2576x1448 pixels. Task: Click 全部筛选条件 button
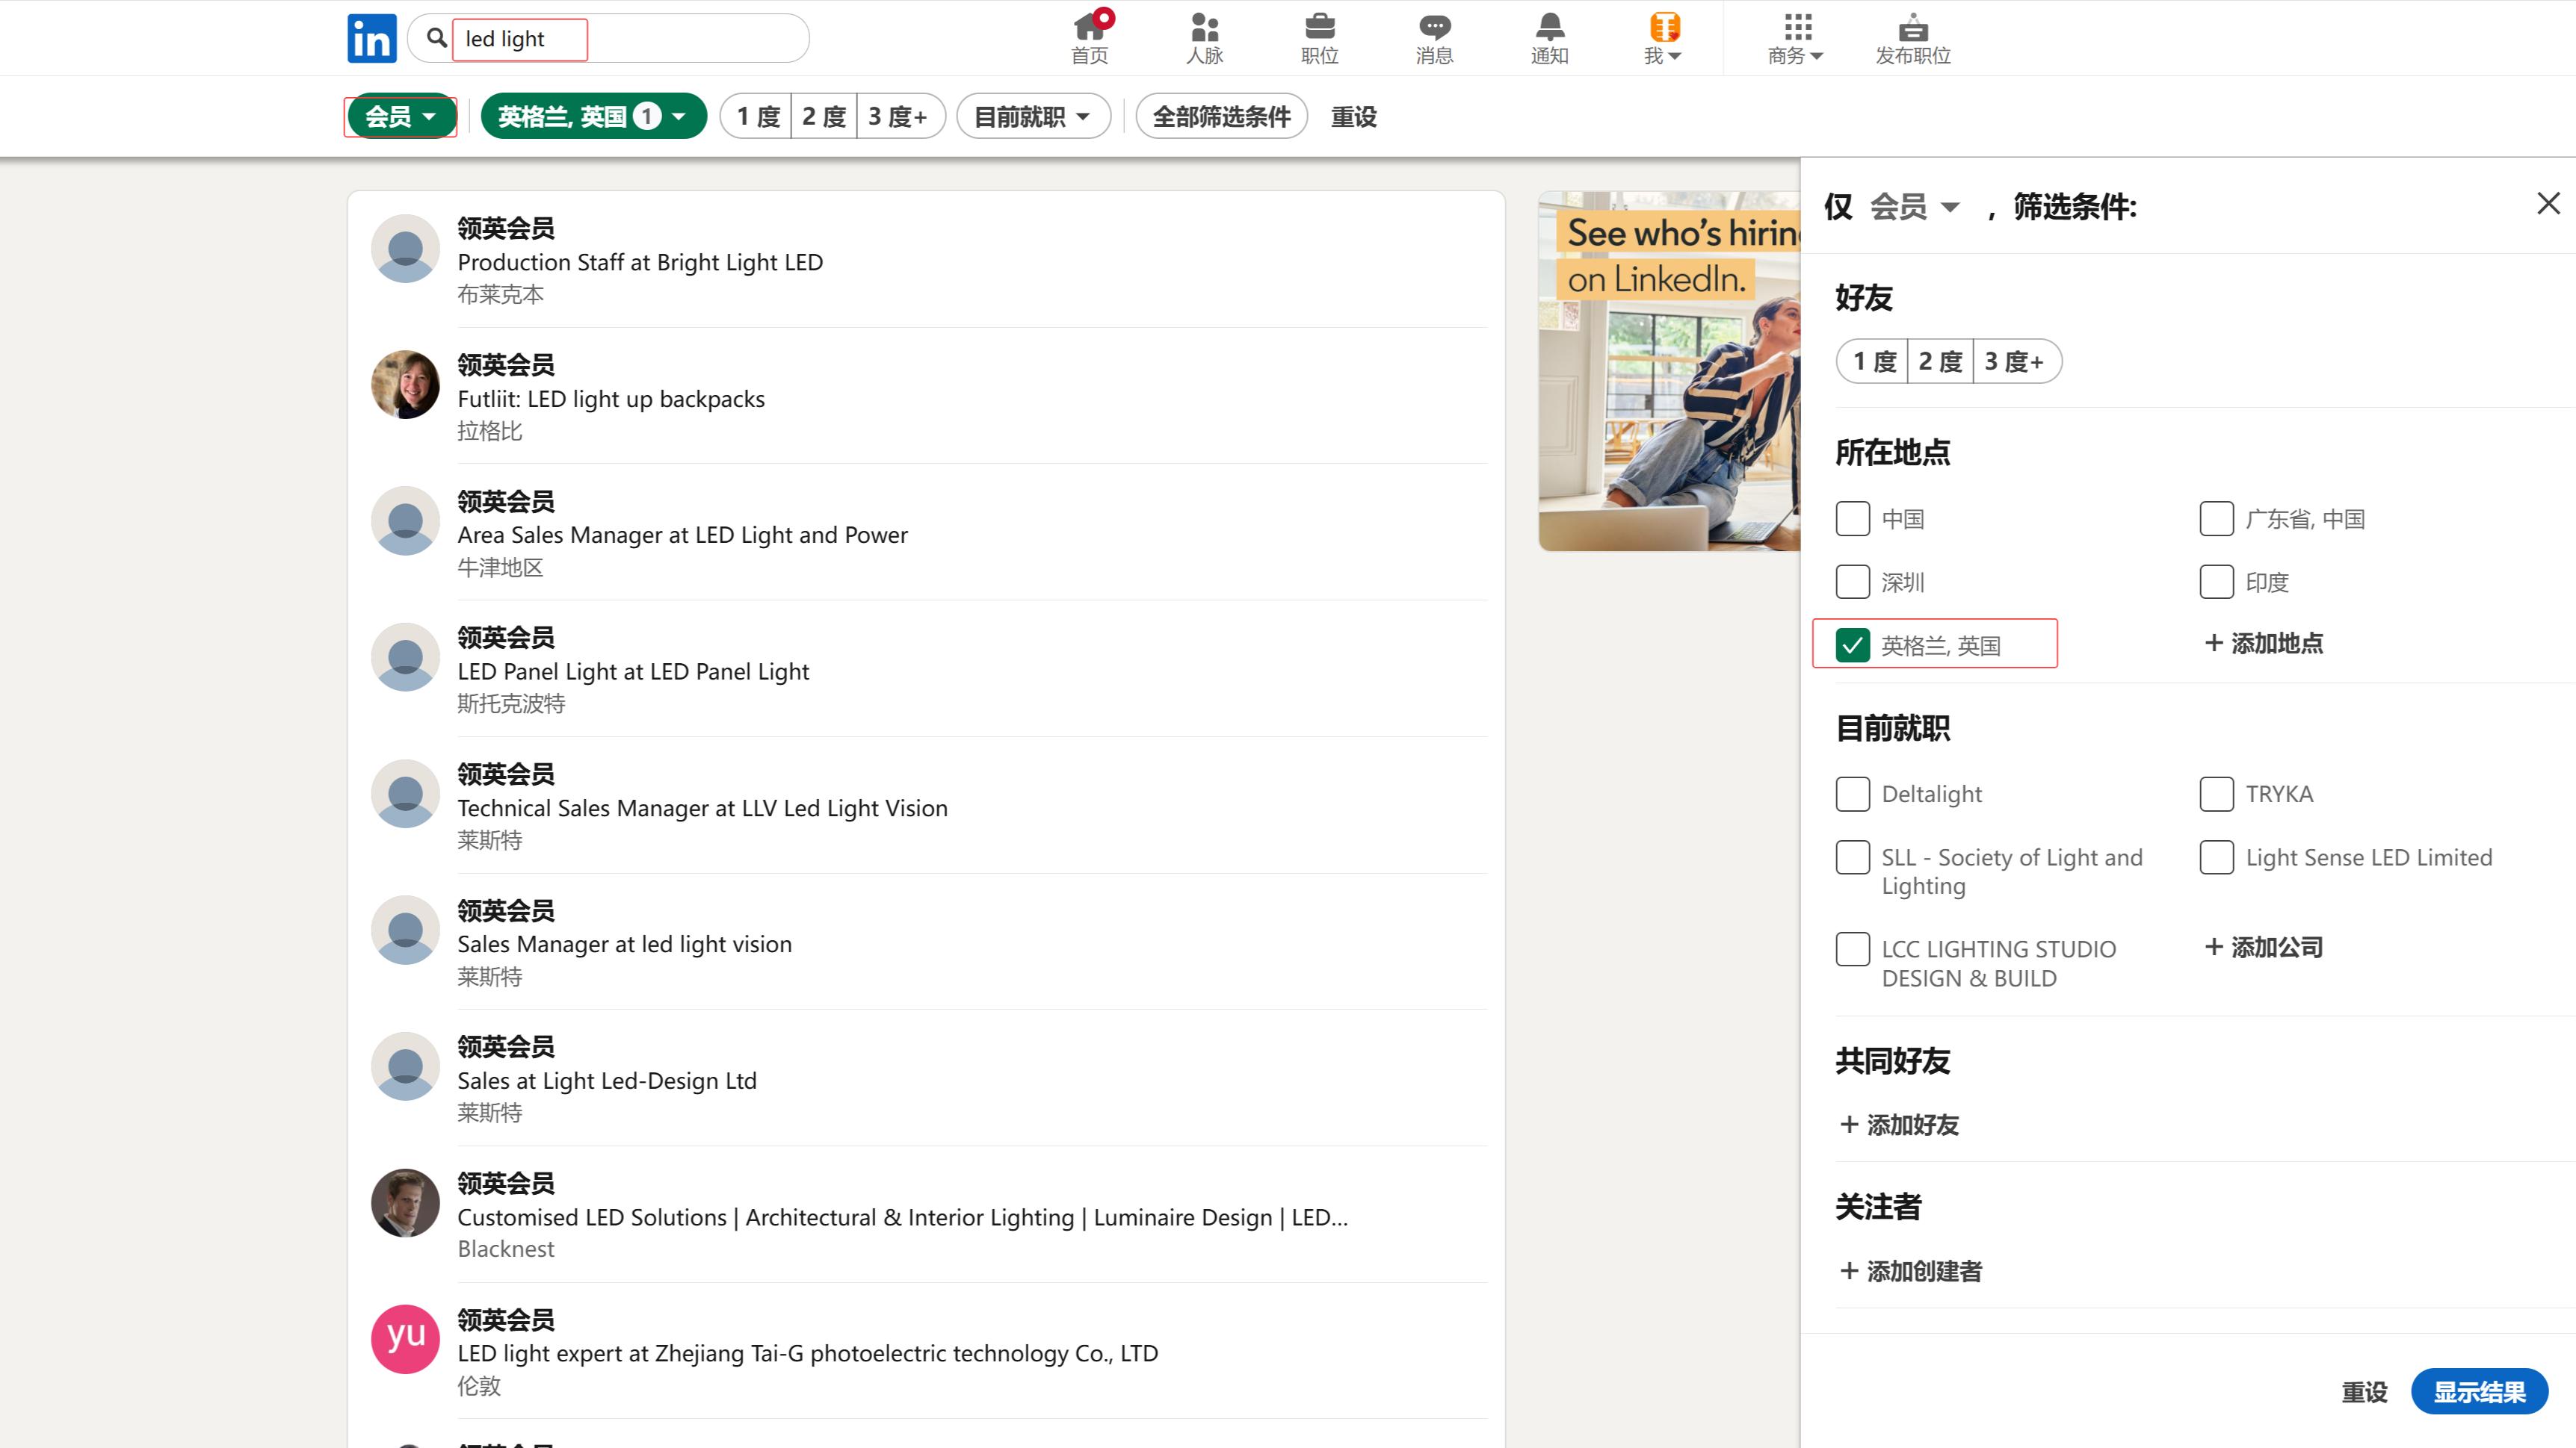[x=1221, y=117]
